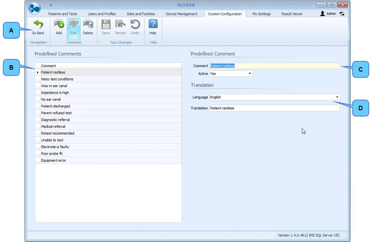Select the 'Diagnostic referral' row

point(108,120)
